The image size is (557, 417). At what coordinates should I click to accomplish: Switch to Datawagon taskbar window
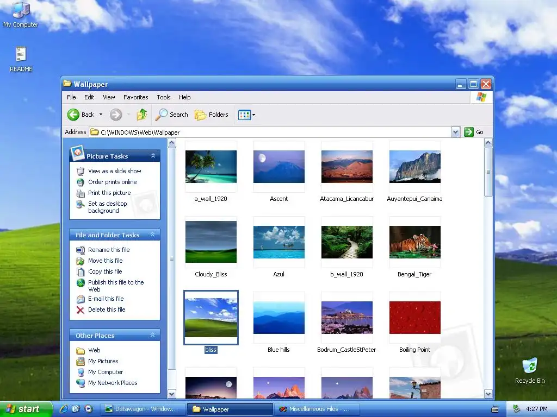(x=143, y=409)
